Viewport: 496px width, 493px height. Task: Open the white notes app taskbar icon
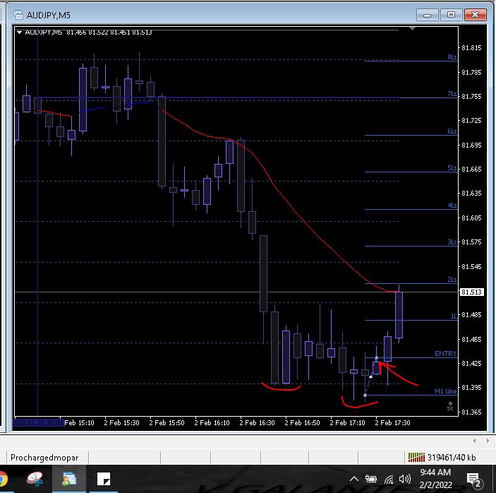tap(104, 479)
